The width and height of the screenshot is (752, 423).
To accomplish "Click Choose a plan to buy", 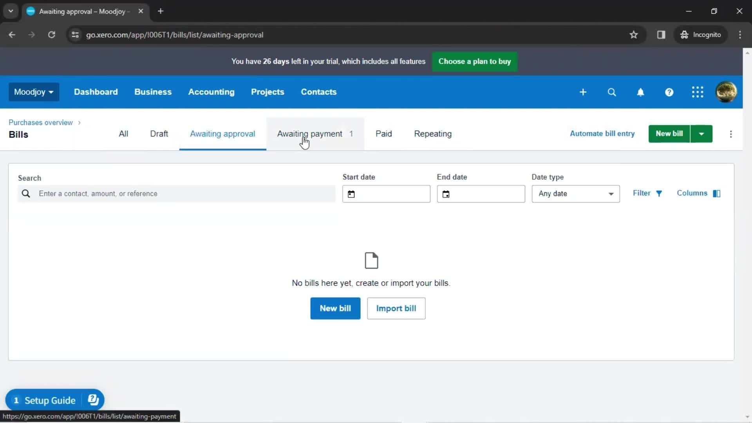I will (475, 61).
